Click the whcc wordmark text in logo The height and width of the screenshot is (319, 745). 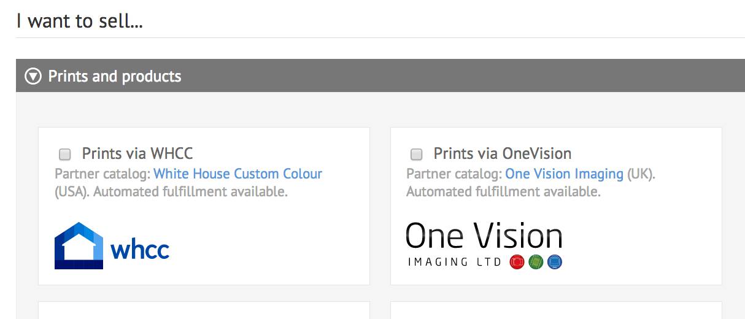coord(140,250)
